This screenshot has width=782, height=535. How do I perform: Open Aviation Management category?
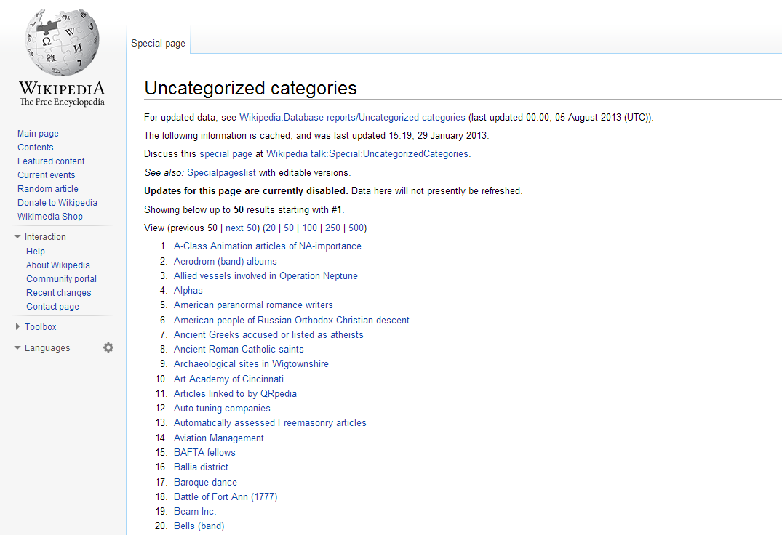pyautogui.click(x=218, y=438)
